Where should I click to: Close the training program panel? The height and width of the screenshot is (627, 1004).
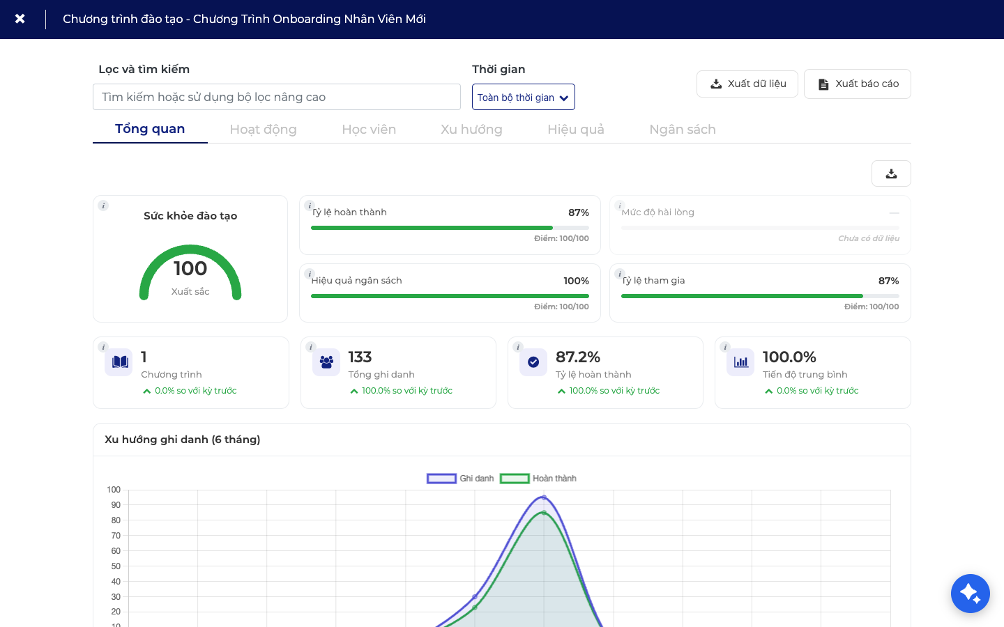tap(20, 19)
